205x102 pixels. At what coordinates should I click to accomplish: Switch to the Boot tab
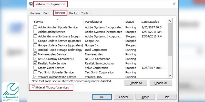coord(46,13)
